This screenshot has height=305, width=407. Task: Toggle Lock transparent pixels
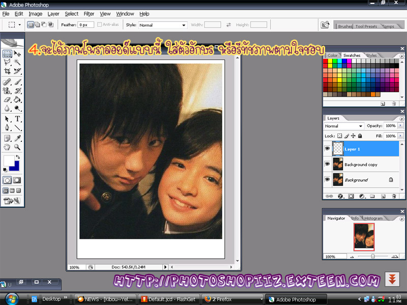click(x=339, y=136)
